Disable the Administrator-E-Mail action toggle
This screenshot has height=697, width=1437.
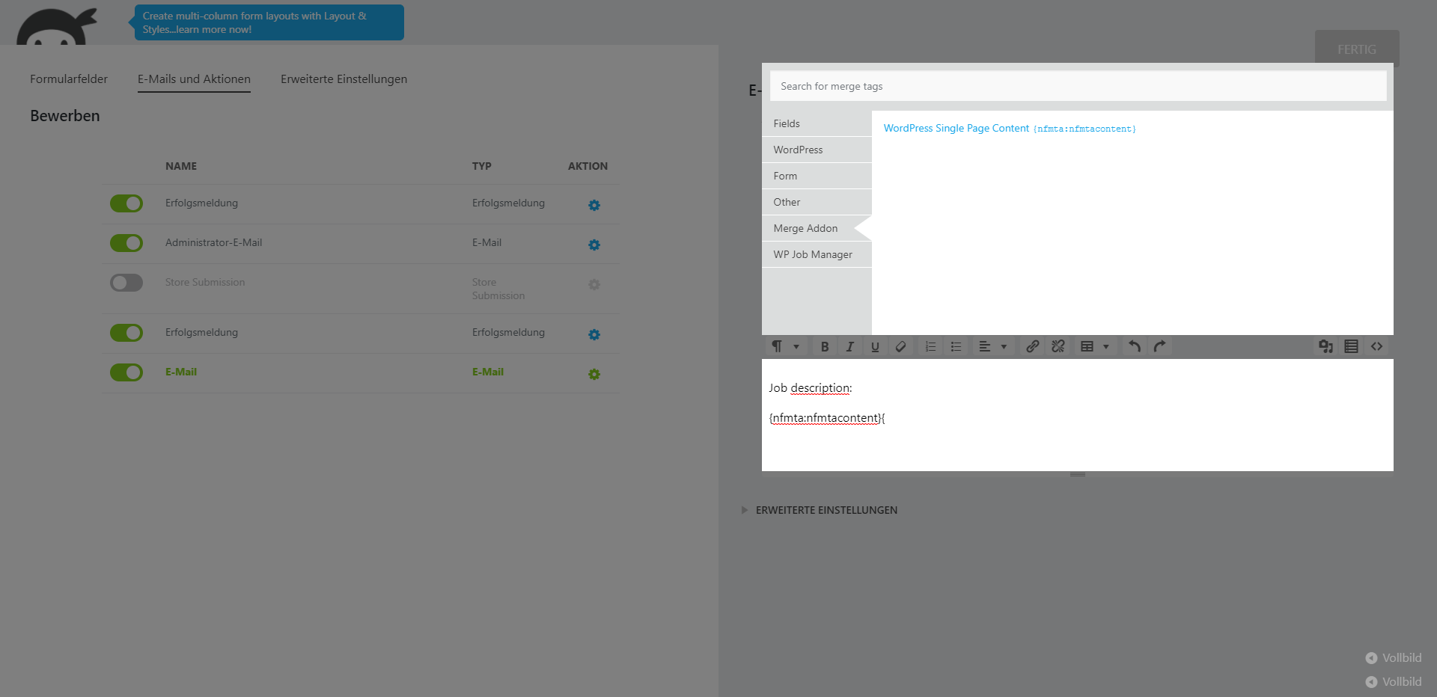126,243
